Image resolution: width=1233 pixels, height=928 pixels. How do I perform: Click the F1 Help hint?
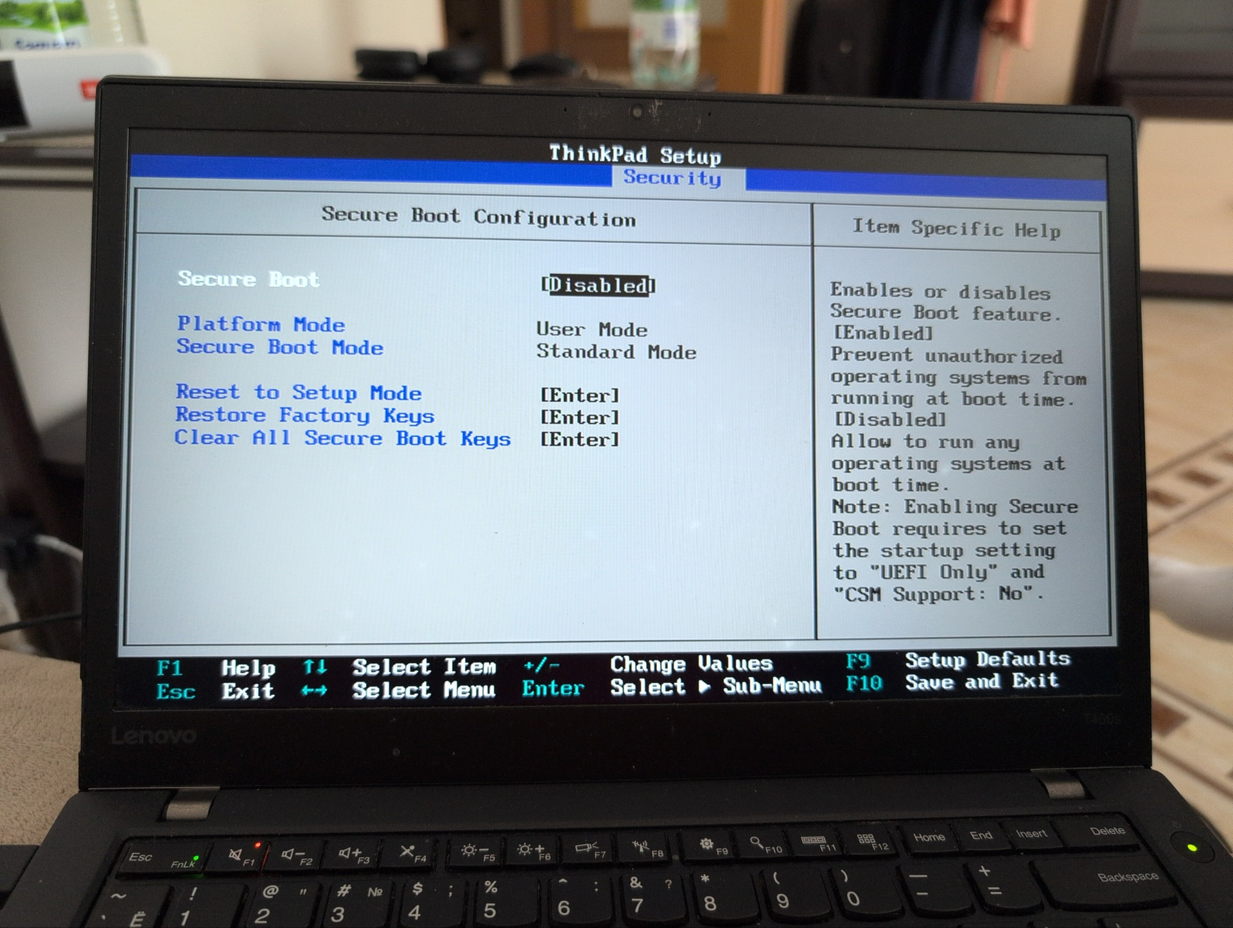[216, 668]
